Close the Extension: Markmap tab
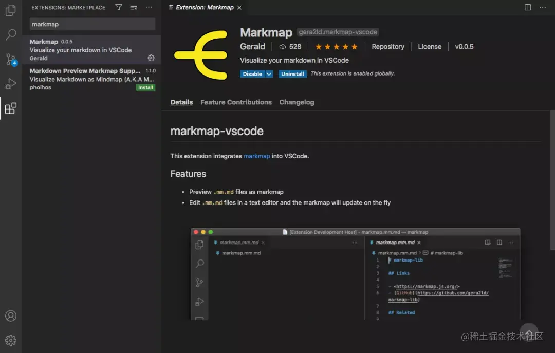The width and height of the screenshot is (555, 353). pos(239,7)
